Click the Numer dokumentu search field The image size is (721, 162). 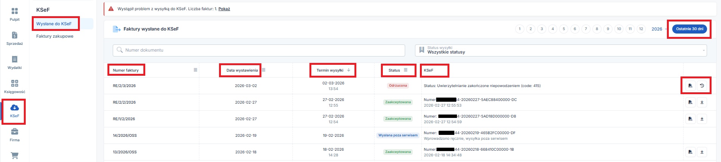point(259,50)
